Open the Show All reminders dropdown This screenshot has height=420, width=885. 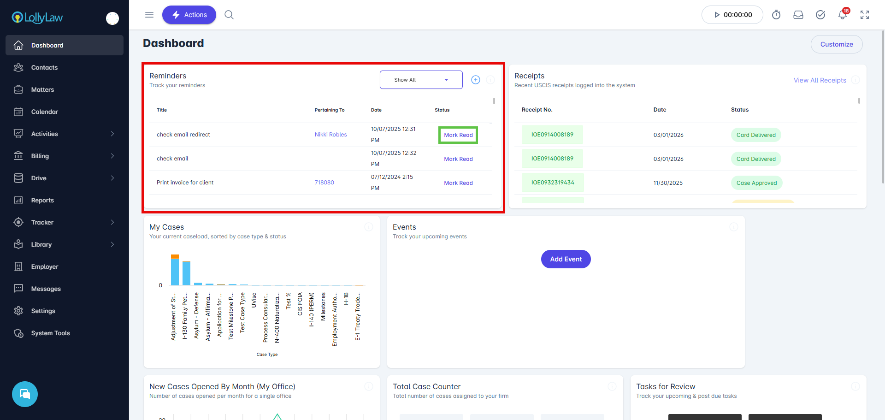pos(421,80)
